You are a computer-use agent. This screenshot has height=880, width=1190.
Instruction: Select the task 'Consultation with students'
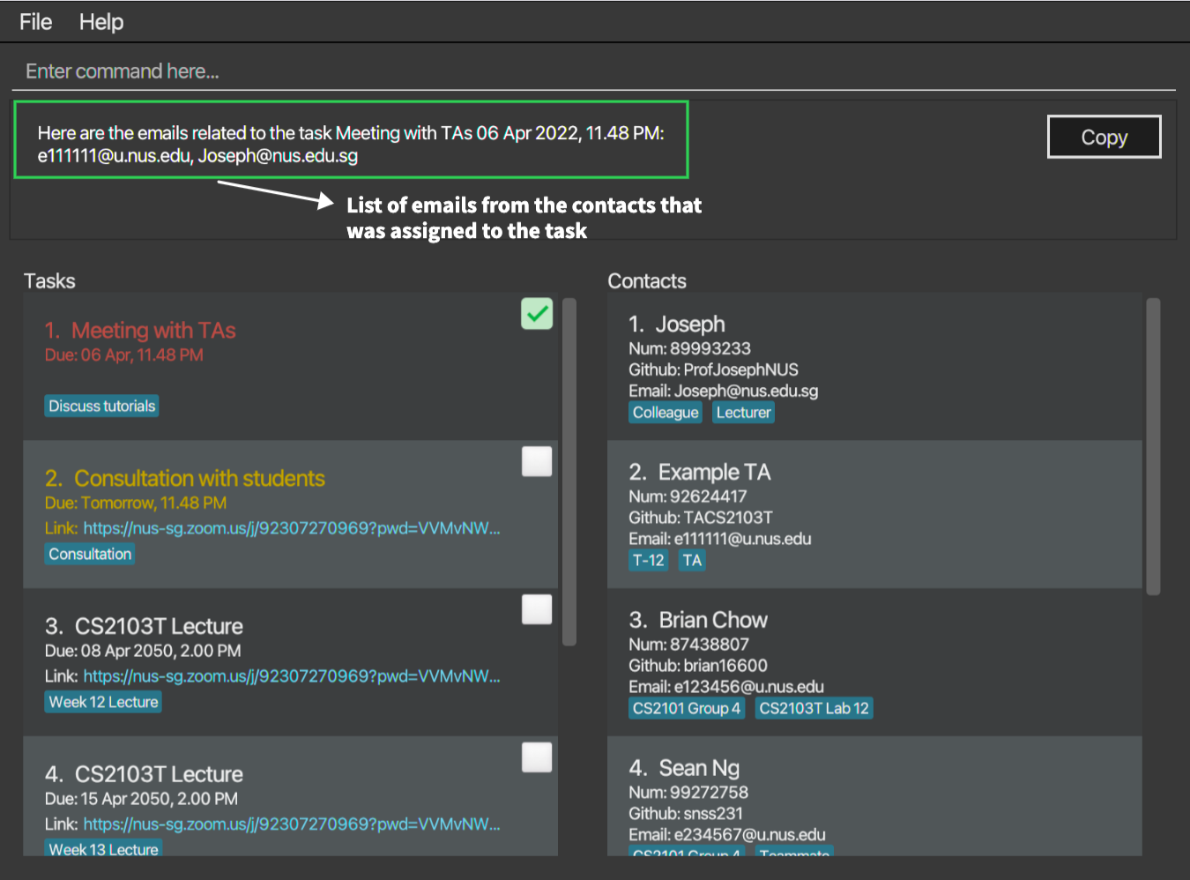pyautogui.click(x=199, y=479)
